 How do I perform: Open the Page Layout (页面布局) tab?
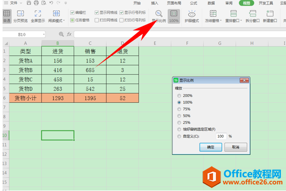tap(174, 3)
